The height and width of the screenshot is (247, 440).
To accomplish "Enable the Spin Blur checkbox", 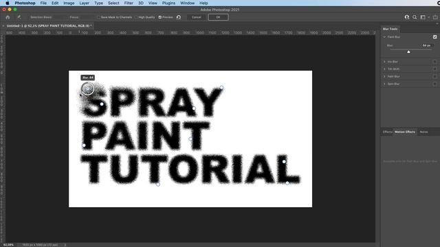I will point(434,84).
